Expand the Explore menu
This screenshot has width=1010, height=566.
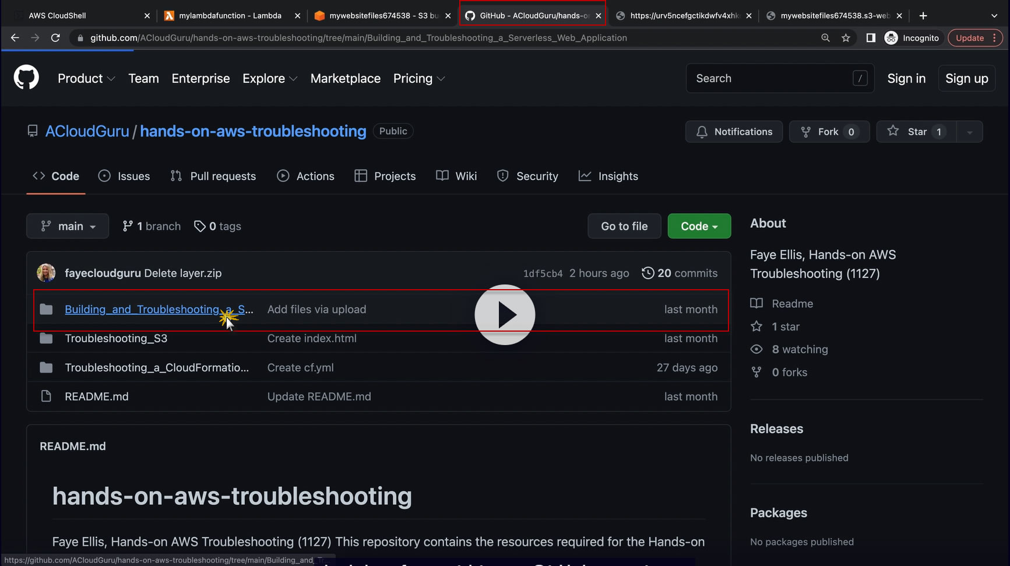pyautogui.click(x=270, y=78)
